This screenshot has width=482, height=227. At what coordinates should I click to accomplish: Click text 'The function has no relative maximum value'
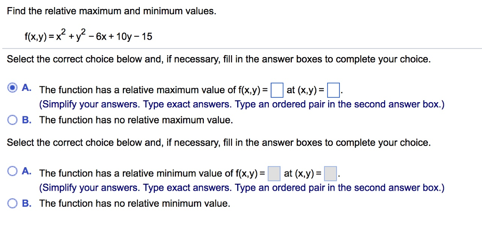pyautogui.click(x=136, y=120)
